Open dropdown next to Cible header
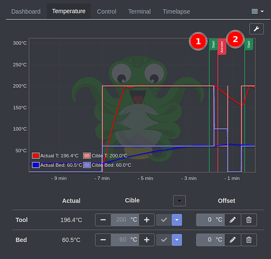Image resolution: width=271 pixels, height=259 pixels. 179,200
